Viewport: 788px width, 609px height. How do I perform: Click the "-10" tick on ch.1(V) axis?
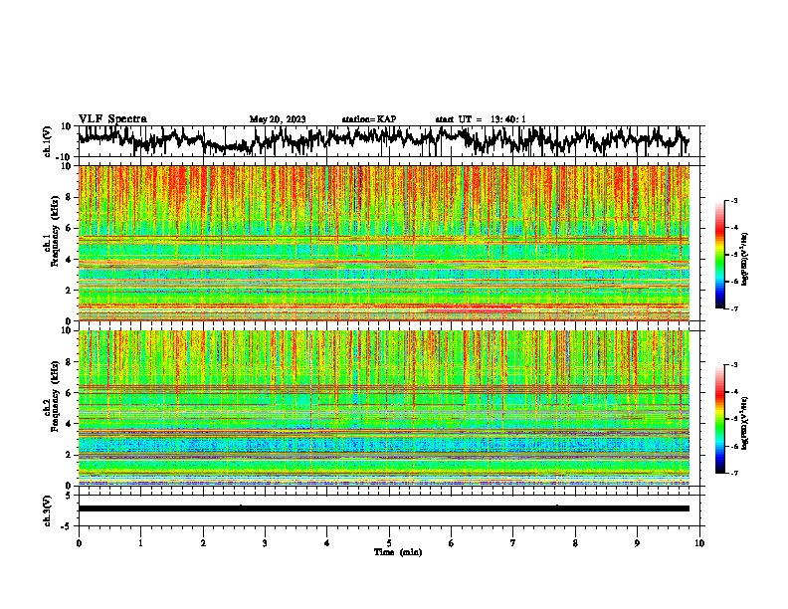click(65, 157)
